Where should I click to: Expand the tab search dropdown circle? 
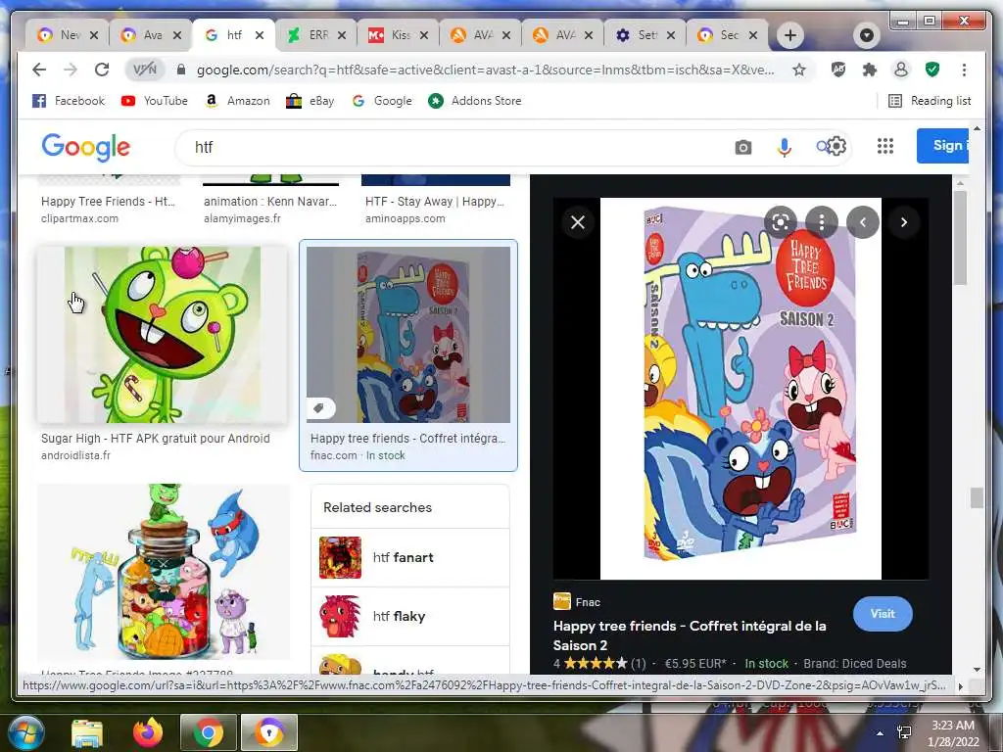867,35
